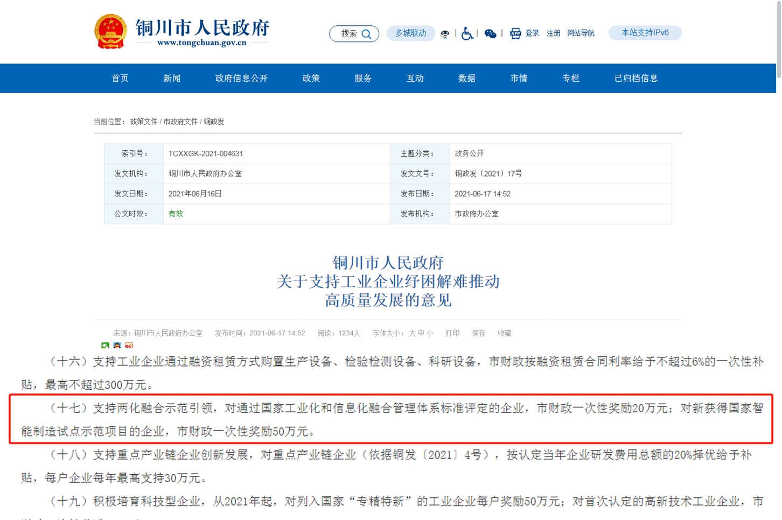Open 数据 in the navigation bar

point(467,79)
